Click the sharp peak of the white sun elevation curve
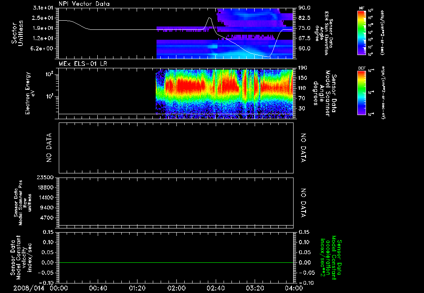Viewport: 424px width, 293px height. (x=209, y=18)
